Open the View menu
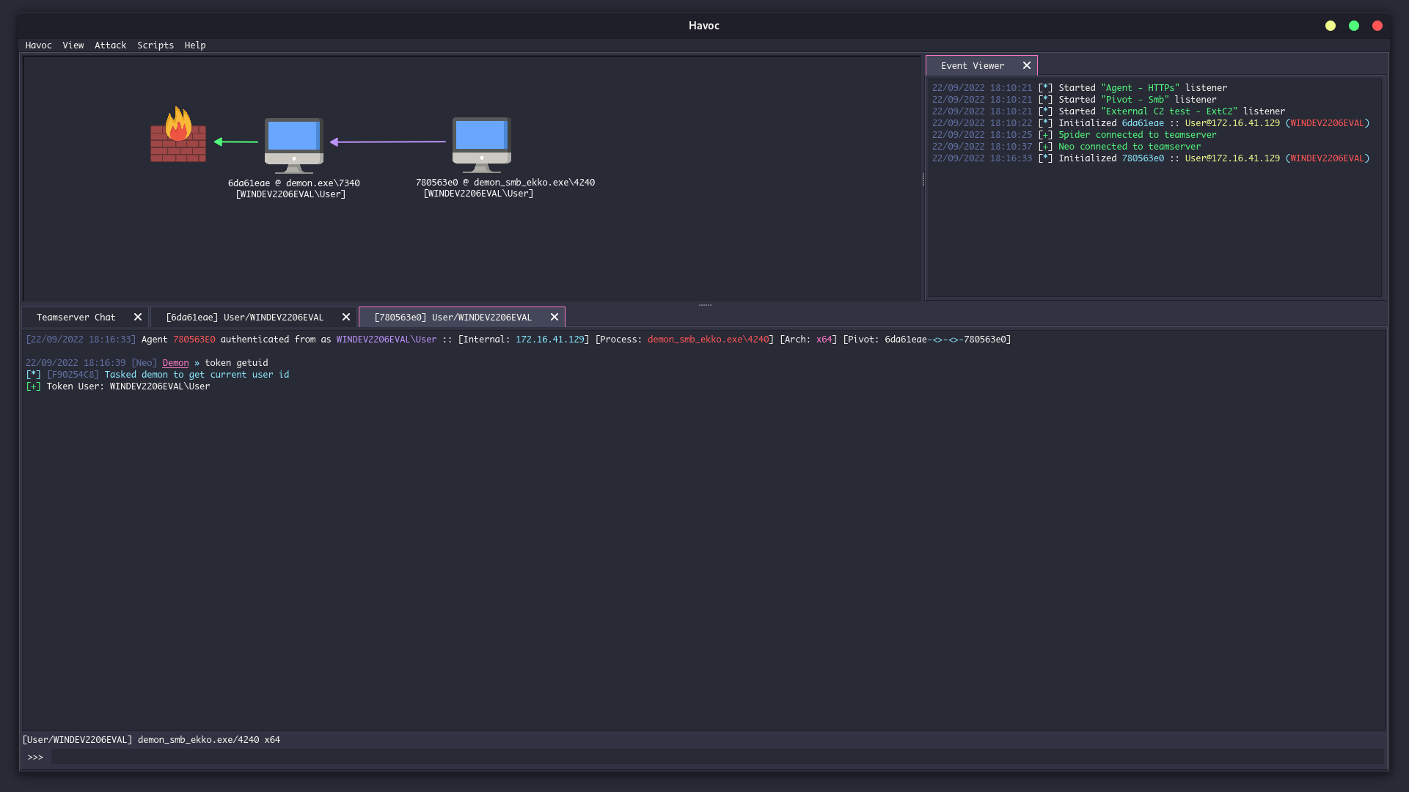This screenshot has height=792, width=1409. pyautogui.click(x=73, y=45)
